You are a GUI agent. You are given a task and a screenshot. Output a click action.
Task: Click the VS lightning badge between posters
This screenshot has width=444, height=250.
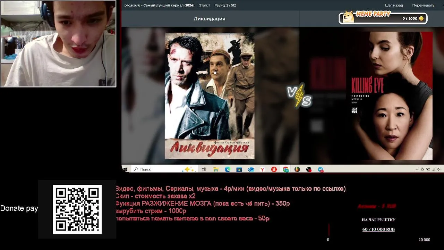tap(299, 95)
